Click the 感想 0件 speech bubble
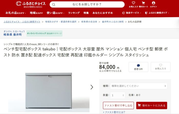This screenshot has width=179, height=114. pyautogui.click(x=138, y=67)
